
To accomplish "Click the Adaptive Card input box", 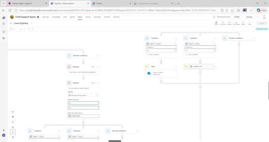I will (x=201, y=66).
